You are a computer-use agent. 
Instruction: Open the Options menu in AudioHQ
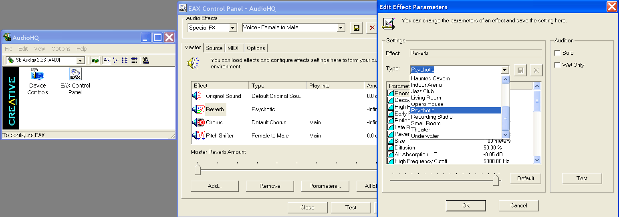click(x=60, y=49)
